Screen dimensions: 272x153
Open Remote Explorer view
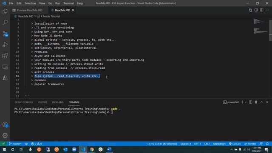5,67
